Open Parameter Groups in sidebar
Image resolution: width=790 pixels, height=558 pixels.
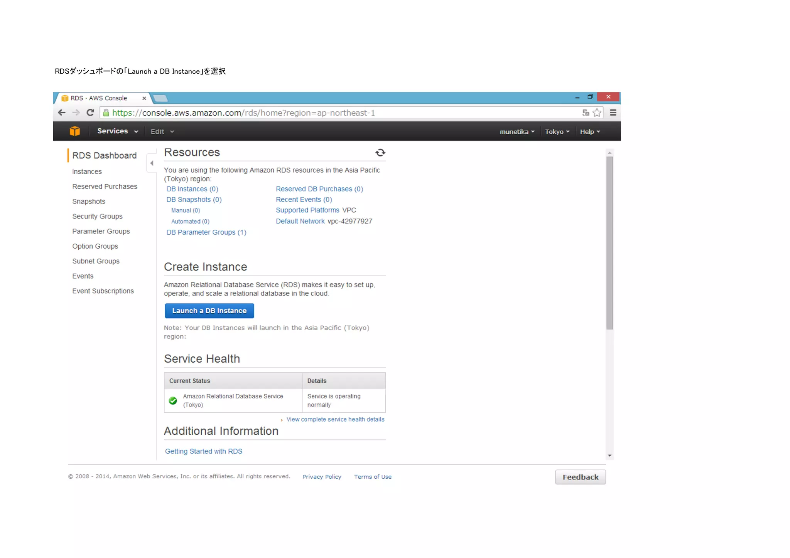101,232
